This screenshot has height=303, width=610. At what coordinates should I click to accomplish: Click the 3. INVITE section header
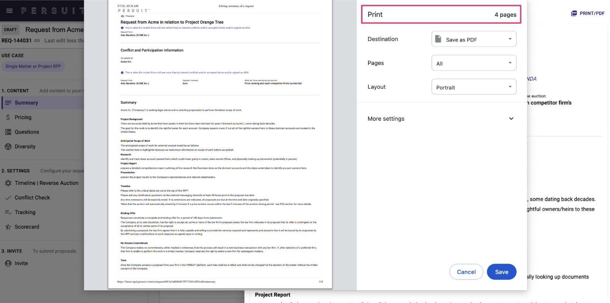12,251
